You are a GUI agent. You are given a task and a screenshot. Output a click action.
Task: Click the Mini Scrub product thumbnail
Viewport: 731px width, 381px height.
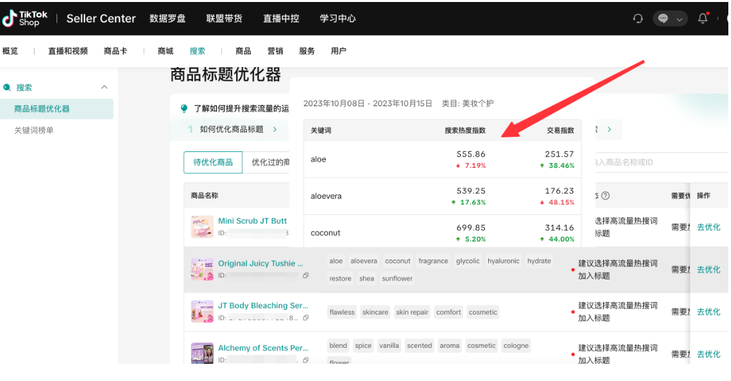tap(202, 226)
